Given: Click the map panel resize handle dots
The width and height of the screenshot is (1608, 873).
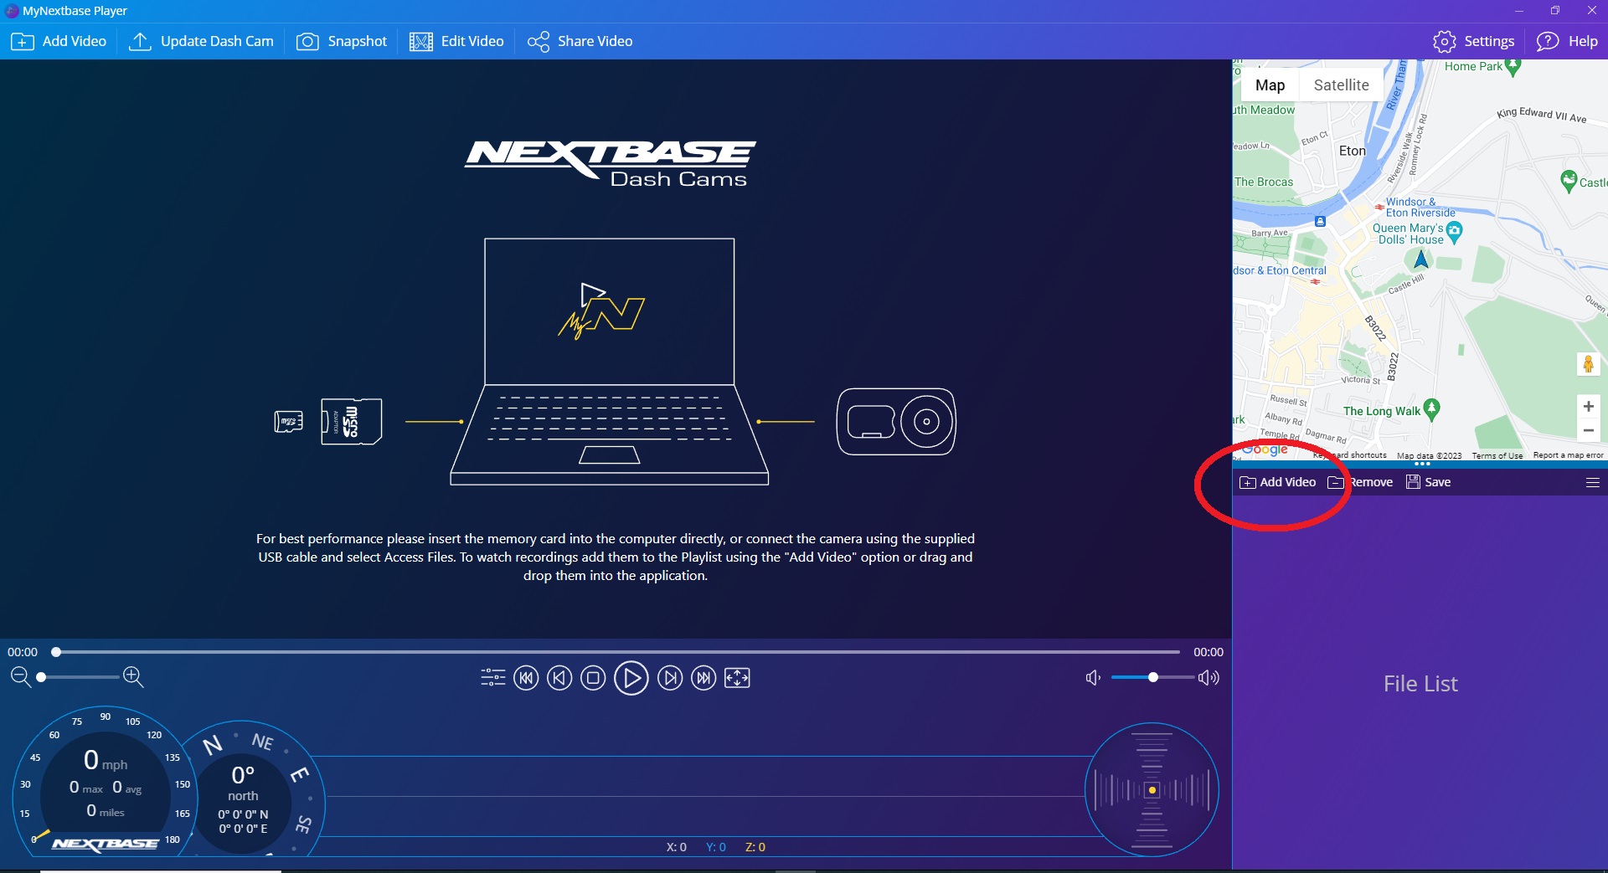Looking at the screenshot, I should (1422, 464).
